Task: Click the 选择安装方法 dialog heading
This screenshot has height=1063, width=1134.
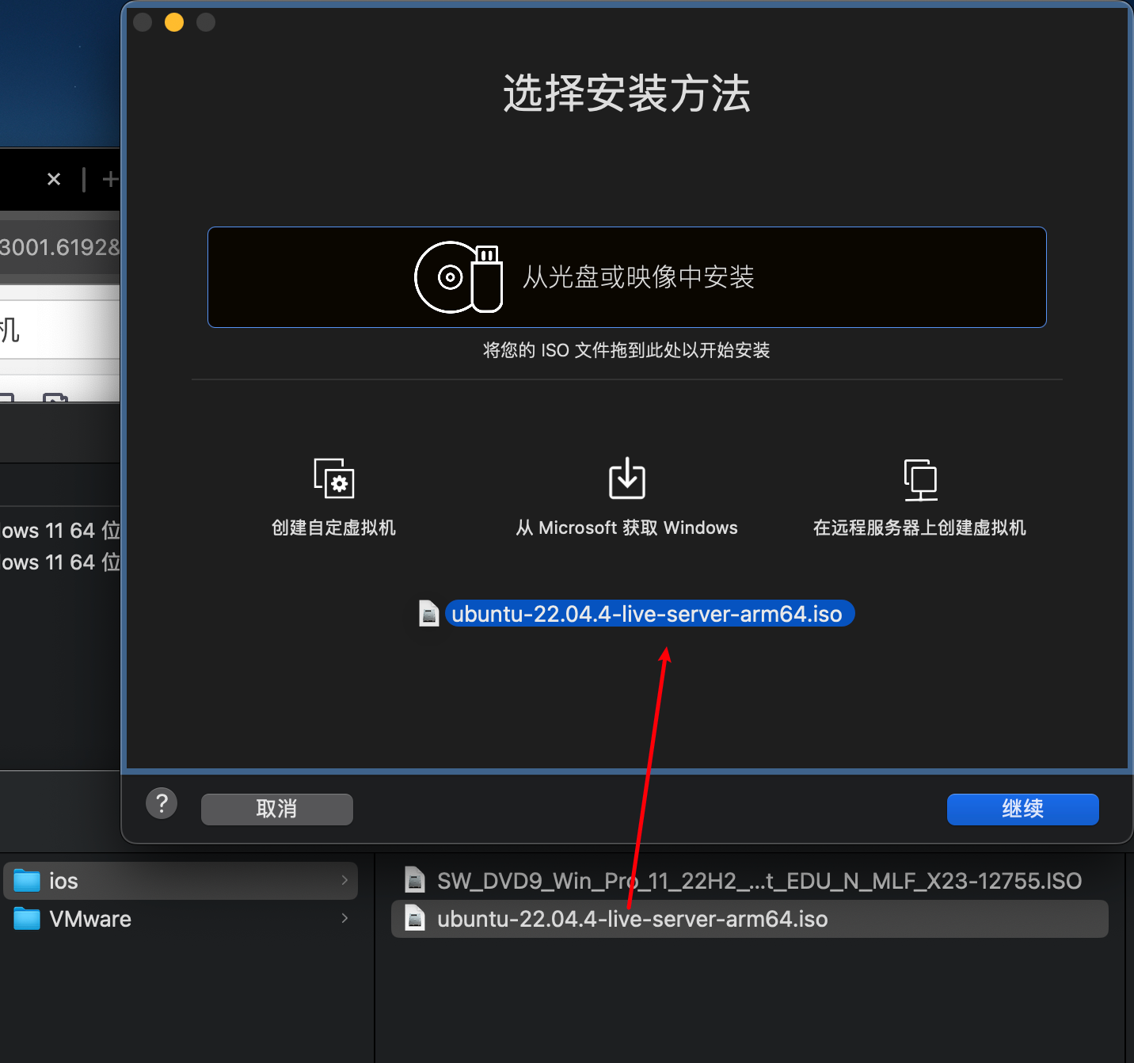Action: [x=626, y=93]
